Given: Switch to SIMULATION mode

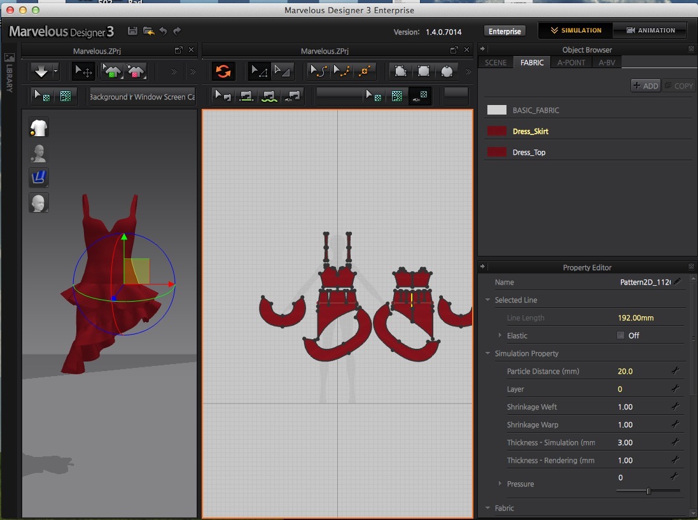Looking at the screenshot, I should 576,31.
